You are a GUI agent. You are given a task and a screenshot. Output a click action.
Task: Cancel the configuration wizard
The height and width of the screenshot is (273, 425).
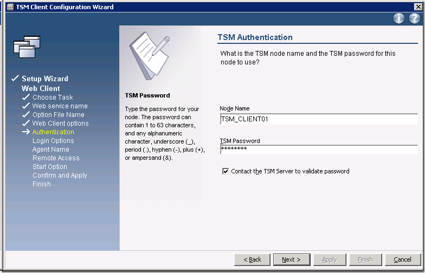[402, 259]
